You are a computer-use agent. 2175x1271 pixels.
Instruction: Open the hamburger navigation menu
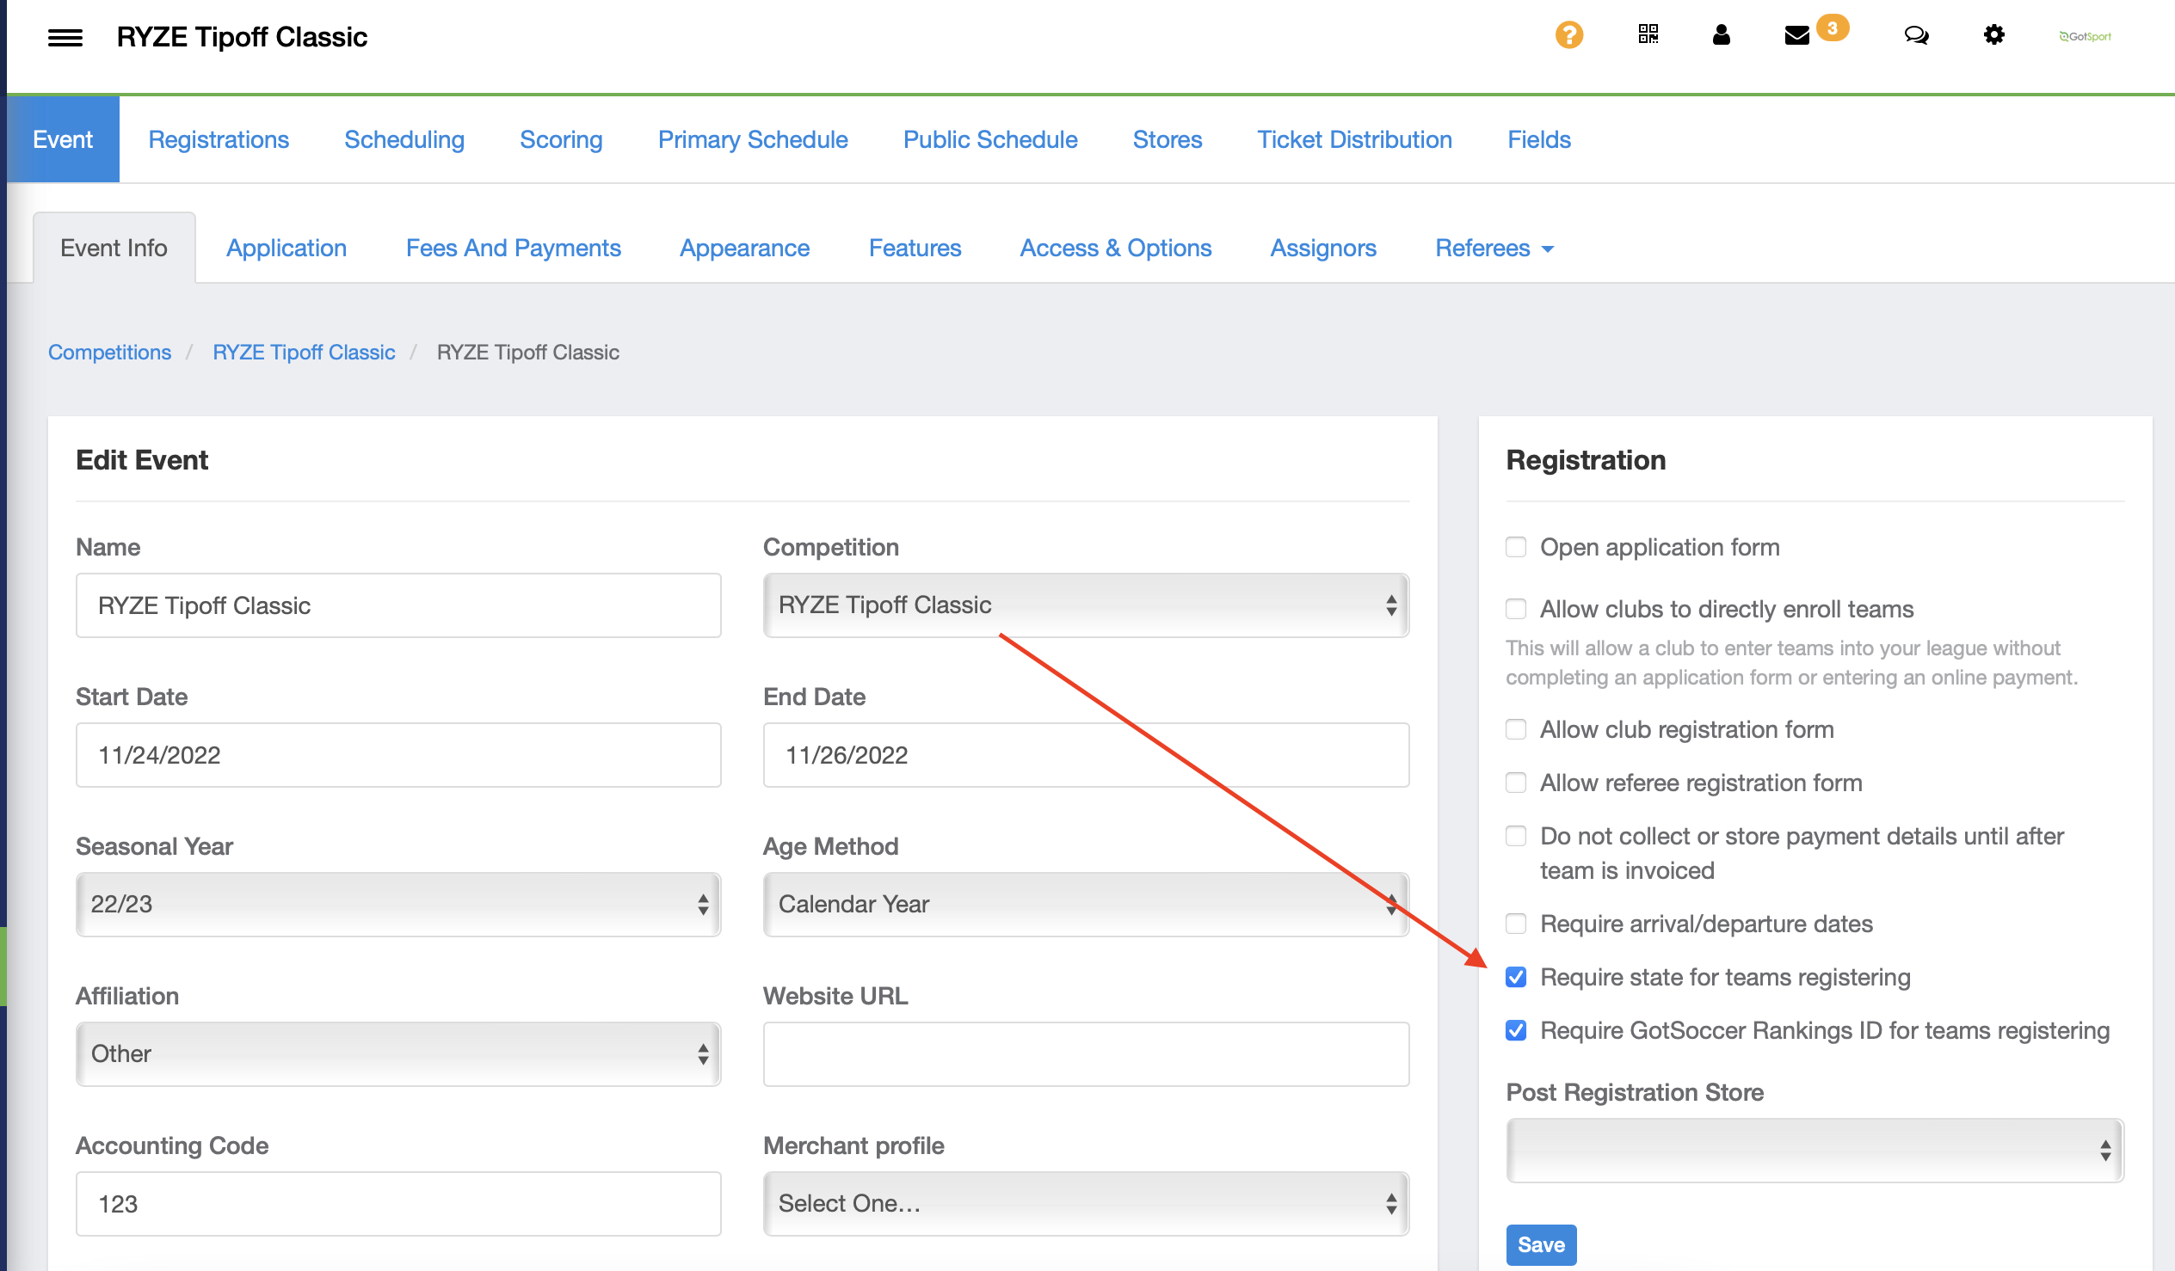(65, 37)
